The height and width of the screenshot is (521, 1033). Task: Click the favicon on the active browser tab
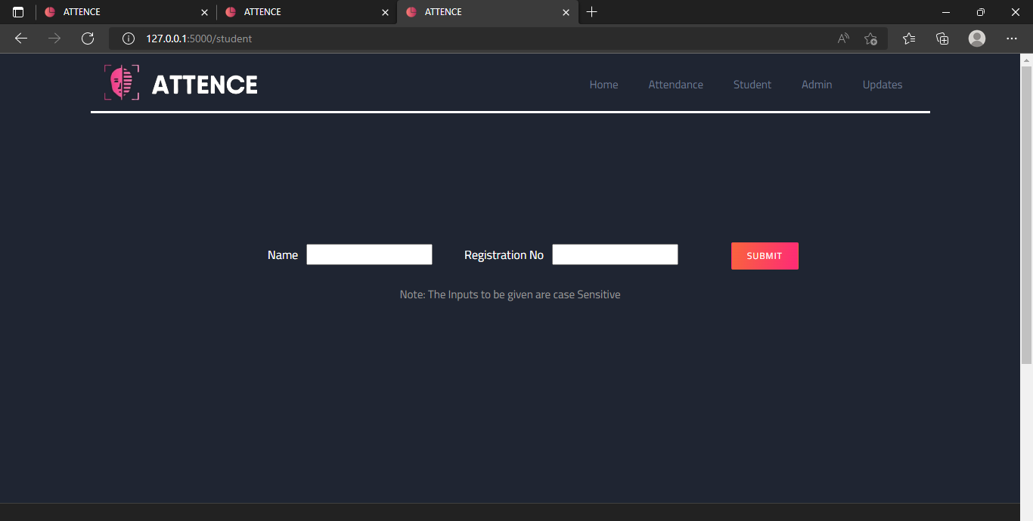pyautogui.click(x=411, y=12)
